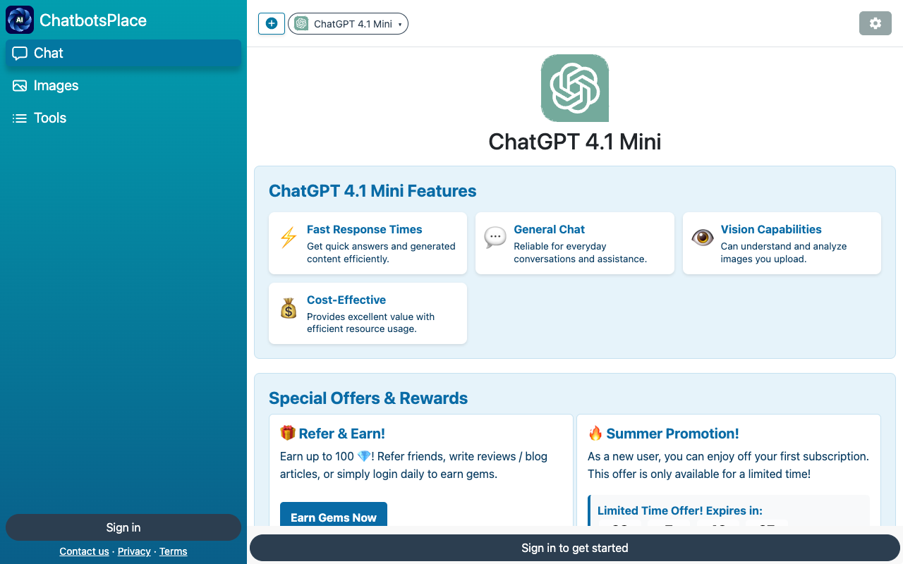Open the Contact us link
903x564 pixels.
click(x=84, y=551)
